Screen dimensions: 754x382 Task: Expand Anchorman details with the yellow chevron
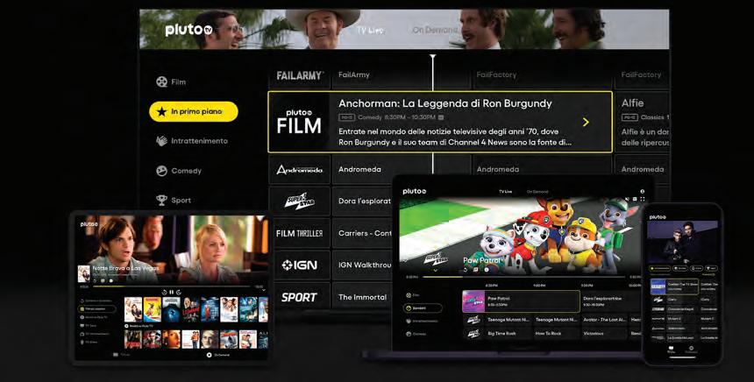click(586, 122)
